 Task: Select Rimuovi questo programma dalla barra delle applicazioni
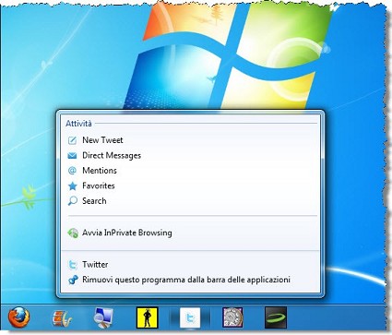(190, 280)
